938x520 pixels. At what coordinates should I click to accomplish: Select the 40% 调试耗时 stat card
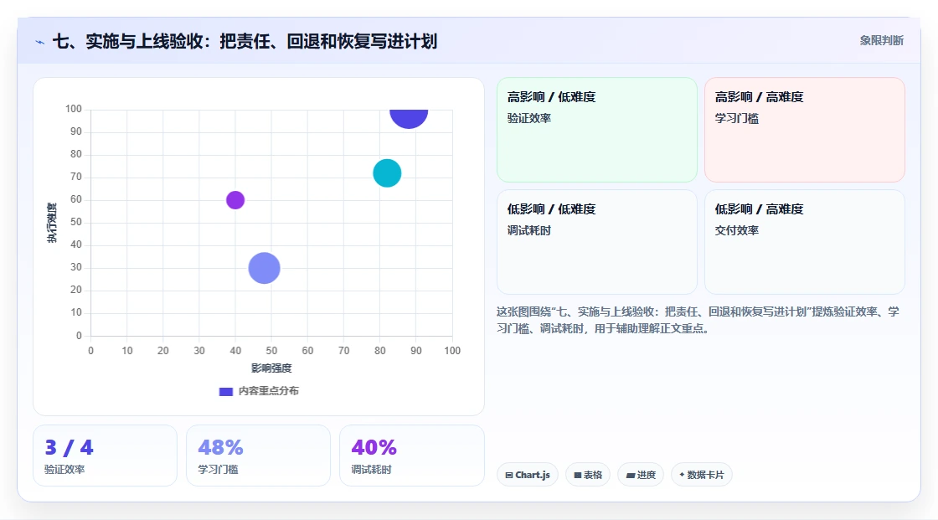click(x=411, y=456)
